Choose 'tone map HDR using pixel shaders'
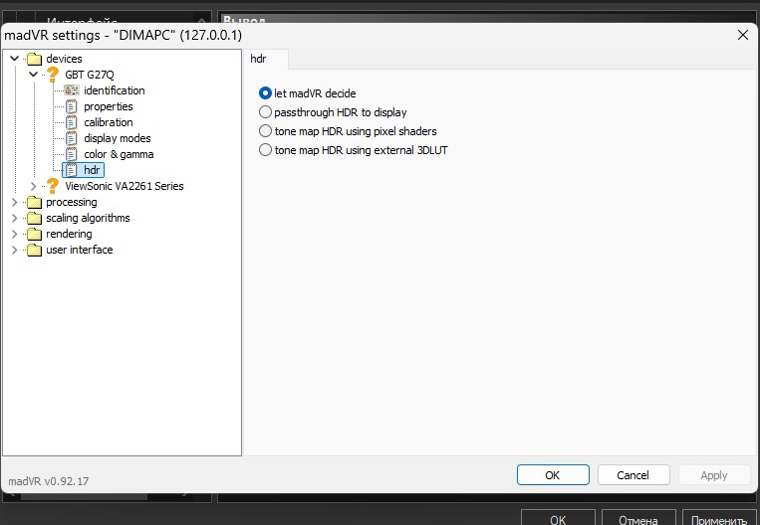760x525 pixels. (265, 131)
